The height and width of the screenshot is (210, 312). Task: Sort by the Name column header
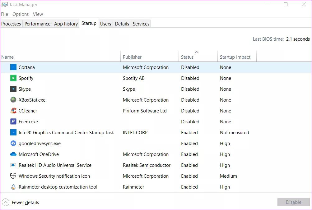(x=60, y=56)
